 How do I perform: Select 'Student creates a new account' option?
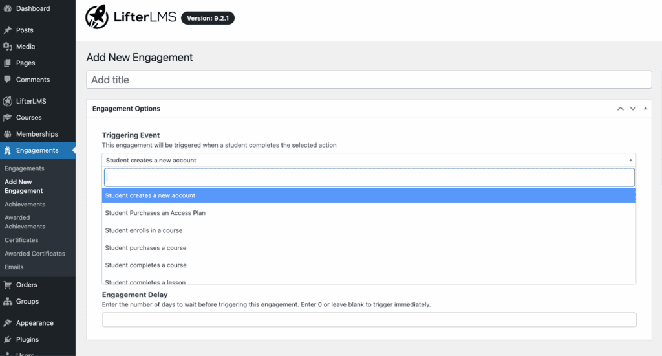coord(368,195)
